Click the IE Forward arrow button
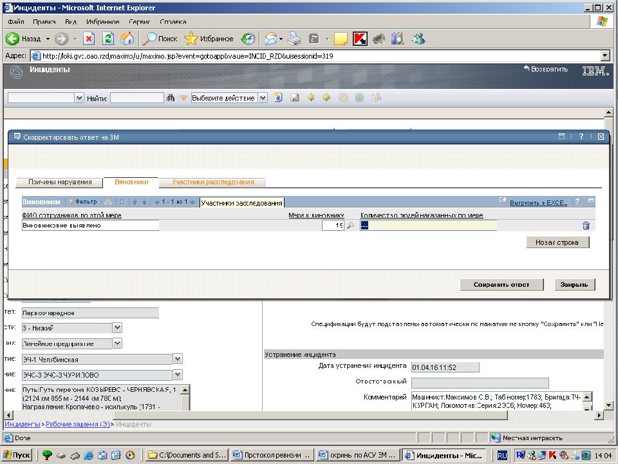Image resolution: width=618 pixels, height=464 pixels. coord(61,39)
